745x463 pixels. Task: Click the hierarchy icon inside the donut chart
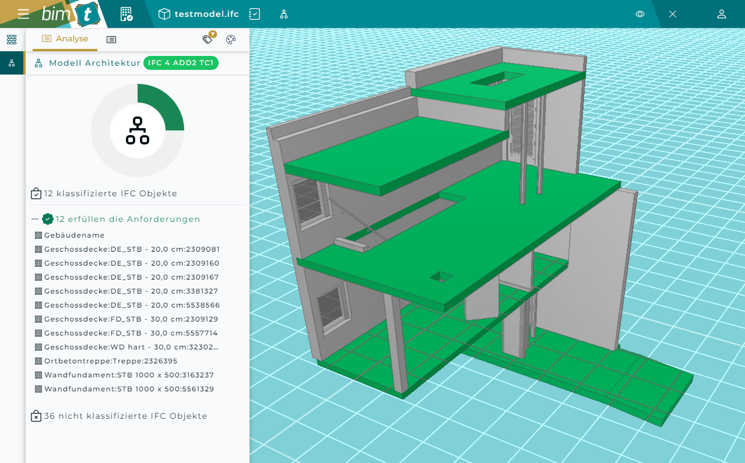tap(138, 130)
